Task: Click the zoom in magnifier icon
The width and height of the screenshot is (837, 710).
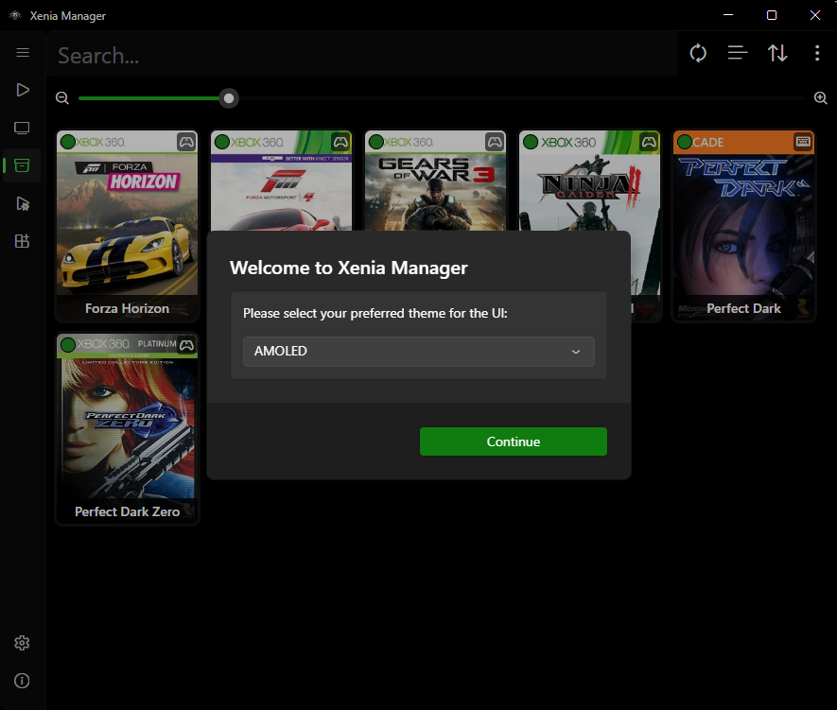Action: (821, 98)
